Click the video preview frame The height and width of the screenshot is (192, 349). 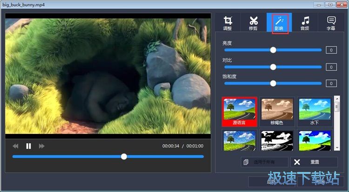click(108, 76)
